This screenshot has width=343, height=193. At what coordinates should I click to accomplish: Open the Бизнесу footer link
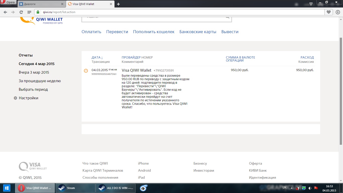[200, 163]
